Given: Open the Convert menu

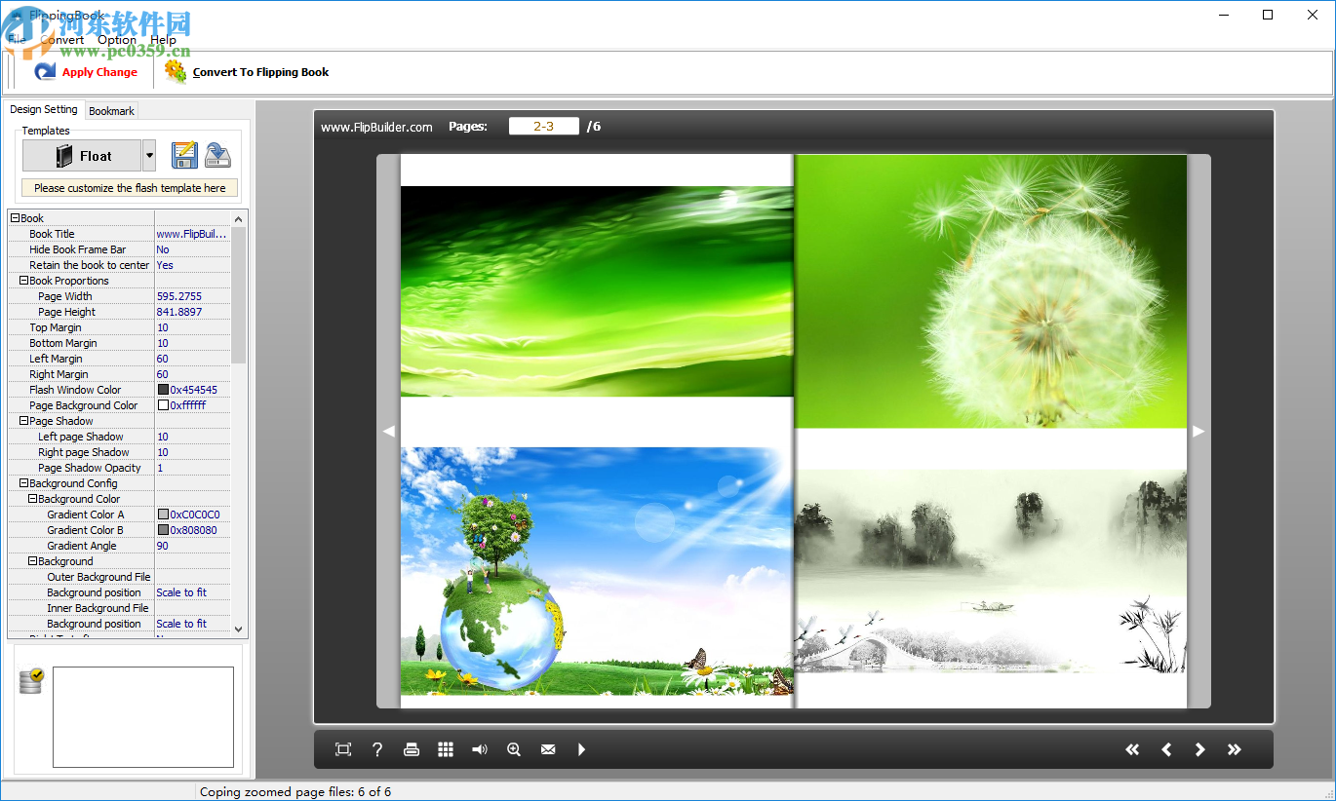Looking at the screenshot, I should point(64,39).
